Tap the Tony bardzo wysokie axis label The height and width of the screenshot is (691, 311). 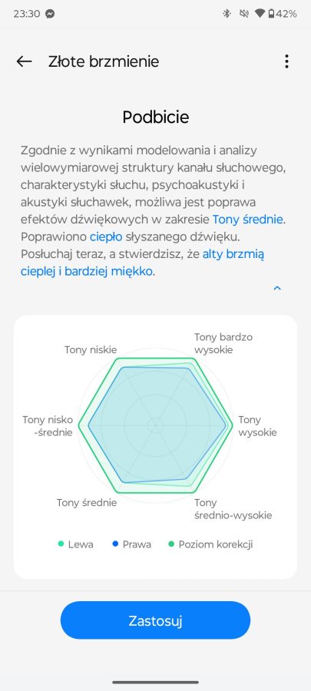[223, 344]
